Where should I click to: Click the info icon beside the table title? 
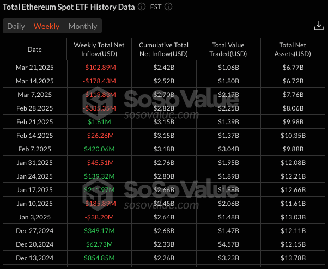tap(142, 7)
